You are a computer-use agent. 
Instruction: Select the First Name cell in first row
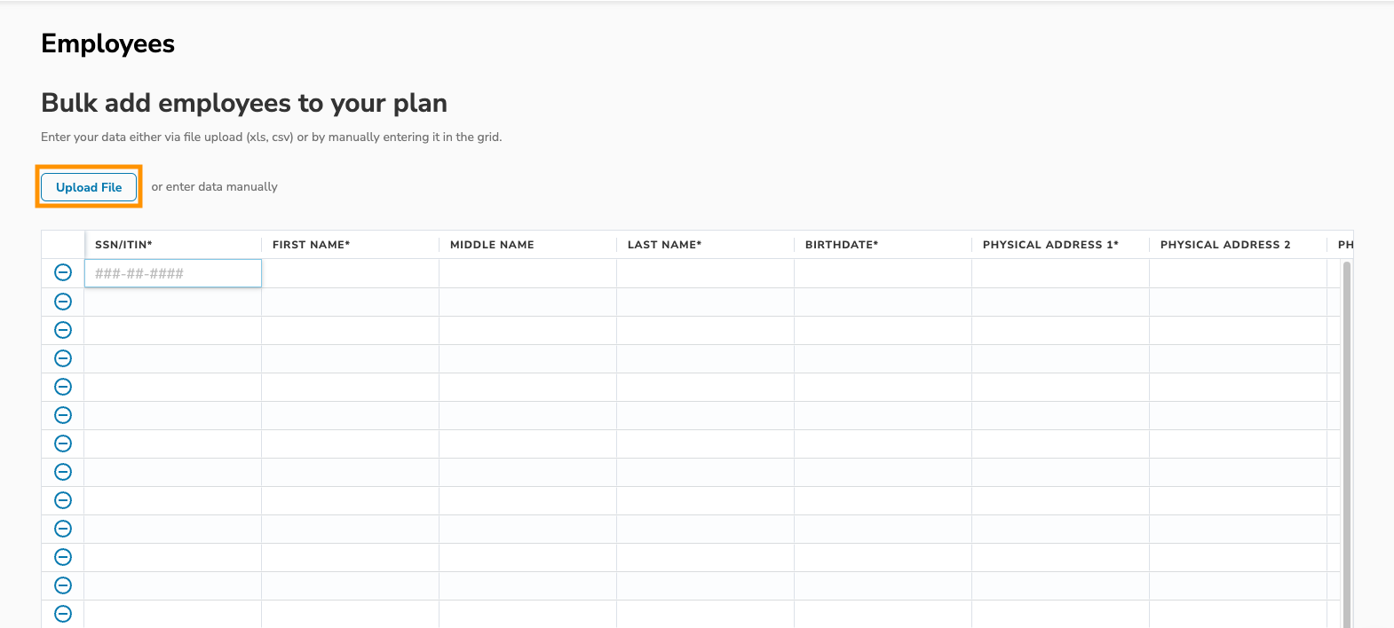point(350,273)
